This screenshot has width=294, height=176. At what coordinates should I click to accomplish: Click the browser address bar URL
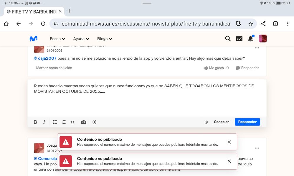[146, 24]
